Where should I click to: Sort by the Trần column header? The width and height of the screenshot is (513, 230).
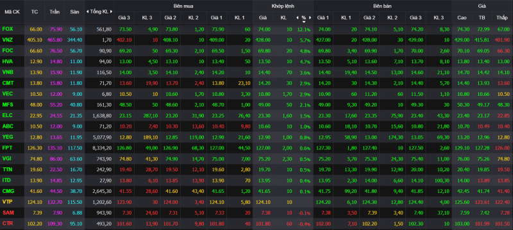pos(55,11)
